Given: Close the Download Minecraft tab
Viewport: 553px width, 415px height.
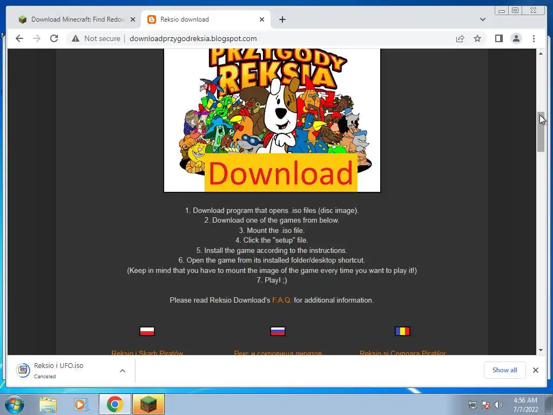Looking at the screenshot, I should click(133, 19).
